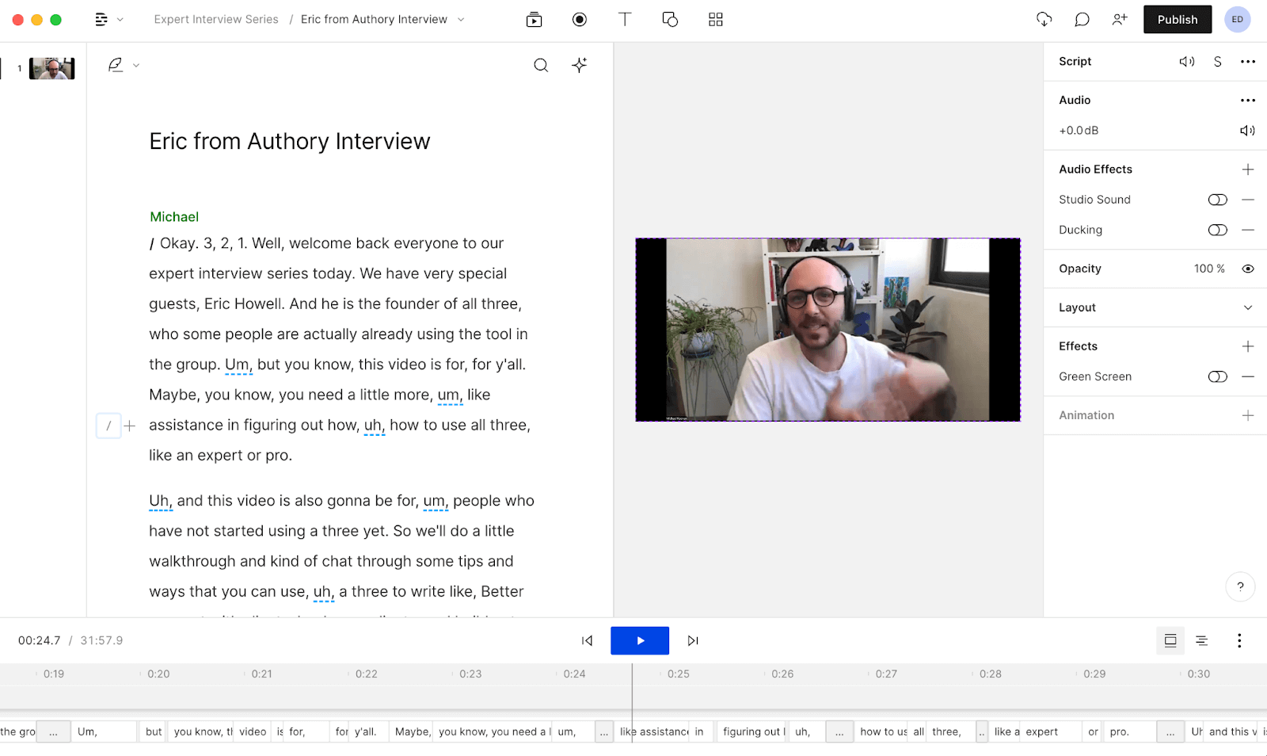The height and width of the screenshot is (756, 1267).
Task: Select the Text tool in the top toolbar
Action: coord(625,19)
